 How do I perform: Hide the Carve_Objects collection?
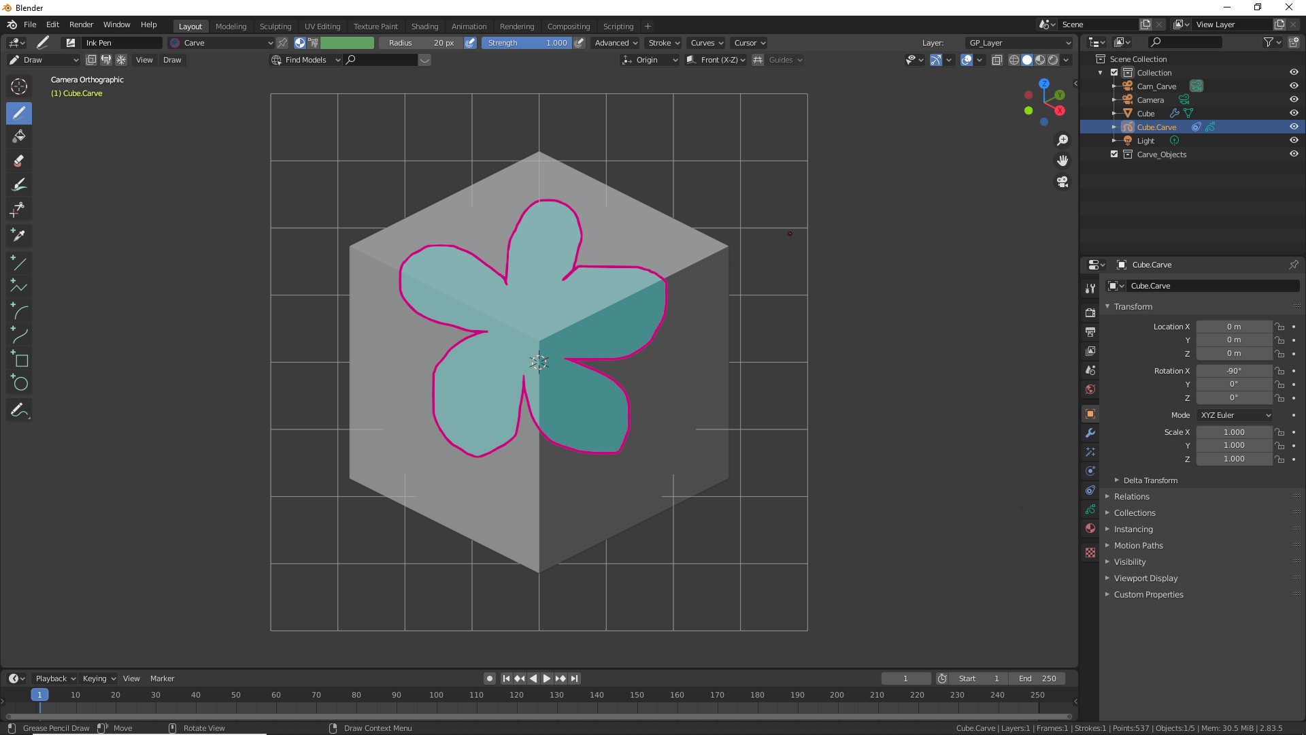(x=1294, y=154)
